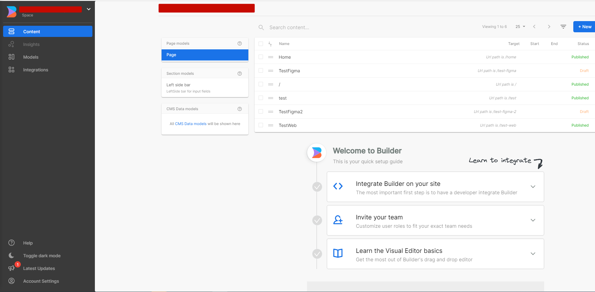
Task: Toggle the Visual Editor basics step checkmark
Action: click(317, 254)
